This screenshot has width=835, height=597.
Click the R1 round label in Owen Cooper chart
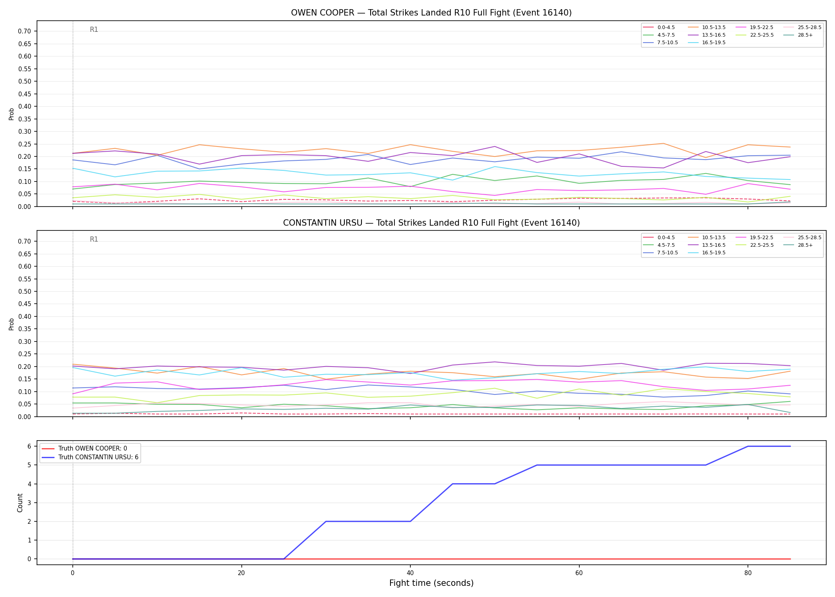(x=94, y=29)
